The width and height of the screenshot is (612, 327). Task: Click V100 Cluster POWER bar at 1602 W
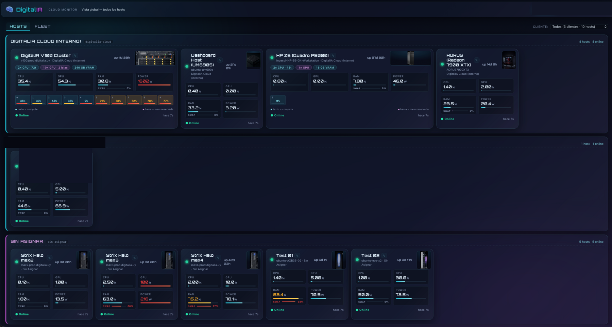click(154, 85)
